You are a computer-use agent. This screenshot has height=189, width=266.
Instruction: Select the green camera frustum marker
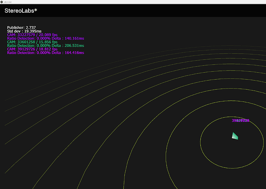[234, 136]
